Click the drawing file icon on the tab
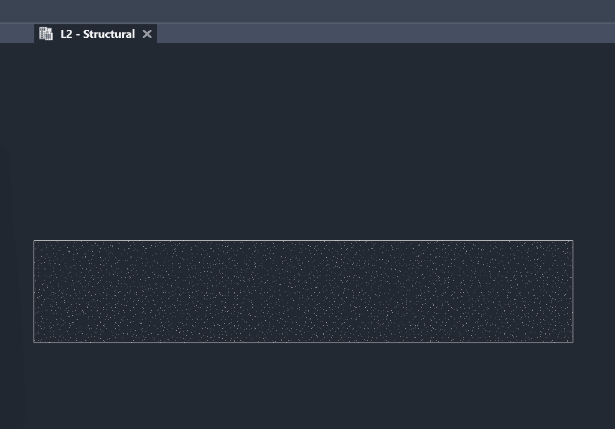Screen dimensions: 615x429 [x=46, y=34]
